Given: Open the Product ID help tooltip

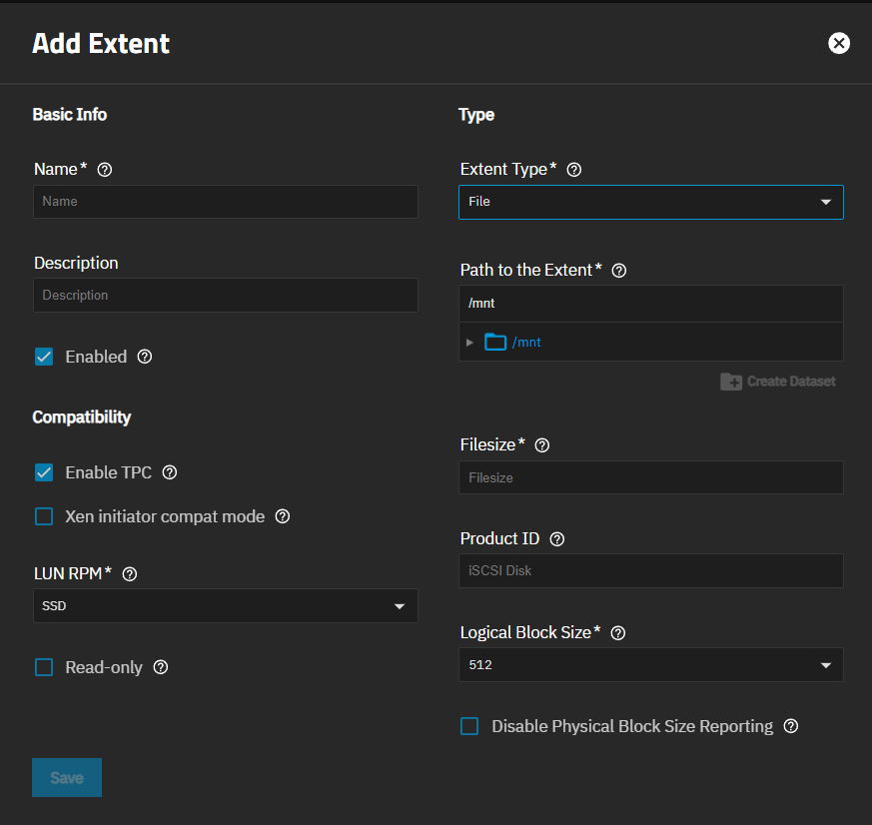Looking at the screenshot, I should (x=557, y=539).
